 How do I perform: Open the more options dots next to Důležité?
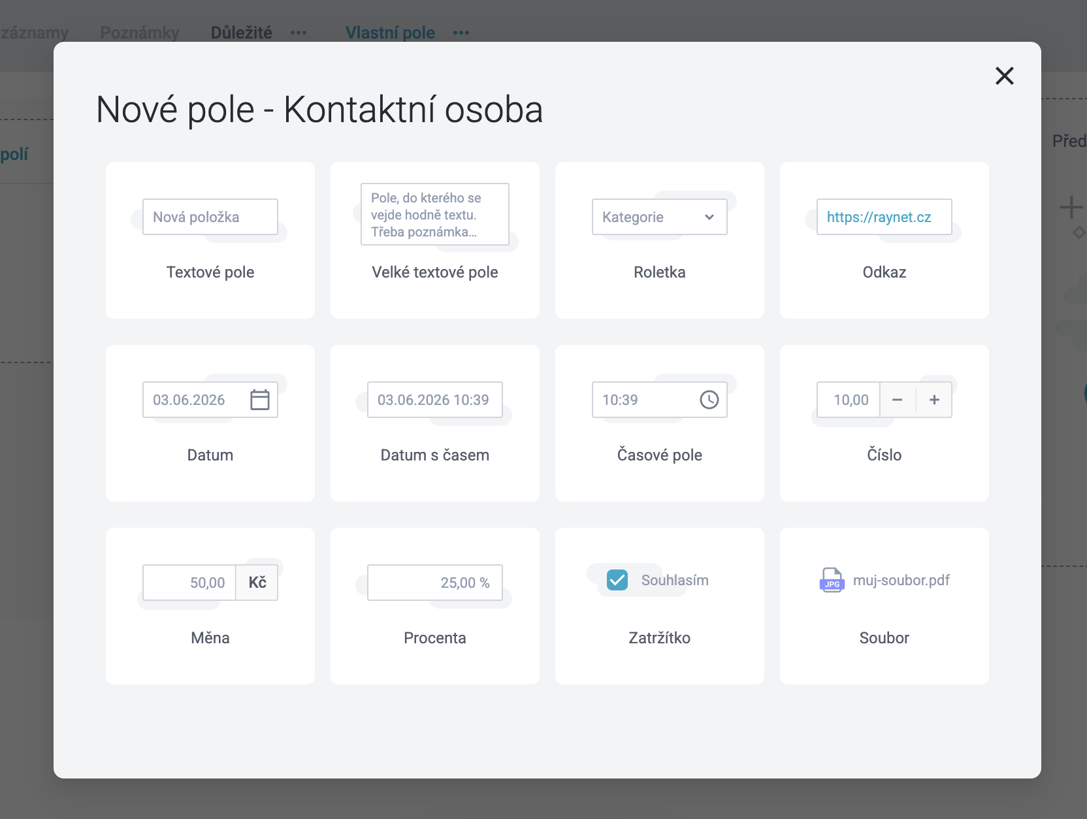tap(299, 33)
